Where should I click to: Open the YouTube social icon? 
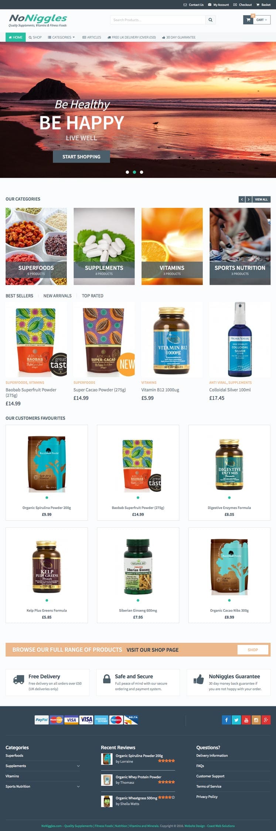click(x=246, y=720)
